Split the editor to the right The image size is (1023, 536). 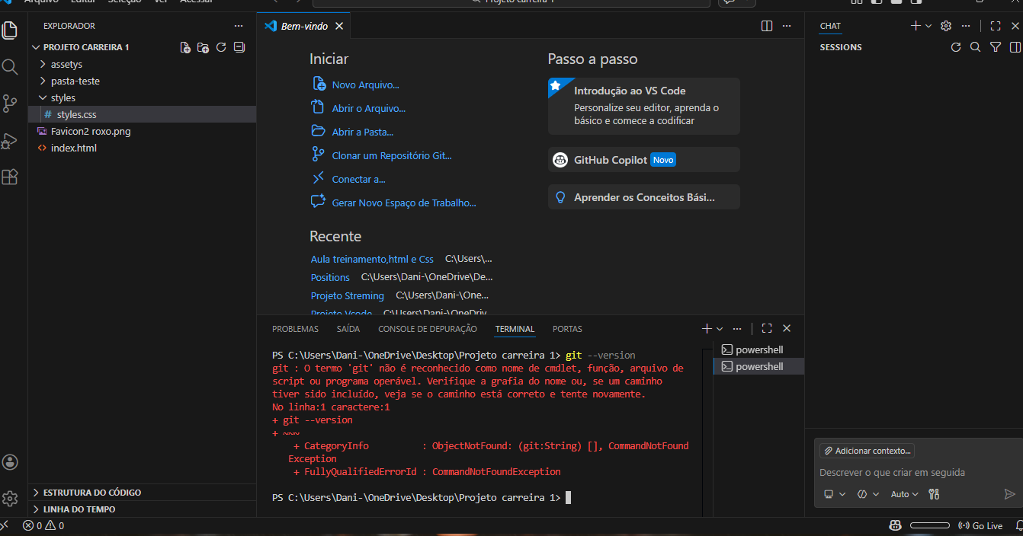pyautogui.click(x=767, y=26)
